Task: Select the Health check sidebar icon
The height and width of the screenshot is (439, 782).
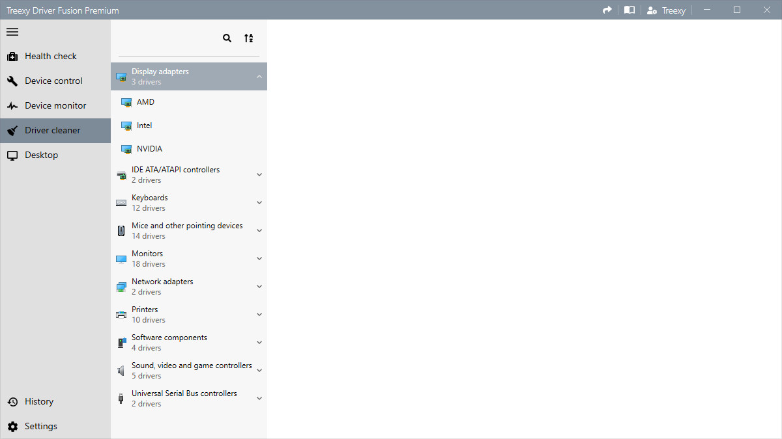Action: point(13,56)
